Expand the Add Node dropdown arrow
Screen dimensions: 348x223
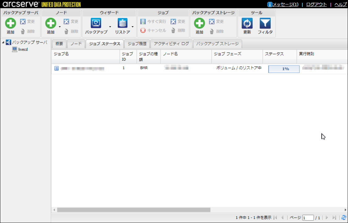click(x=60, y=27)
